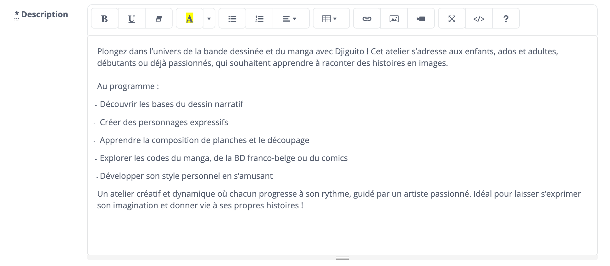Insert a video

point(421,19)
